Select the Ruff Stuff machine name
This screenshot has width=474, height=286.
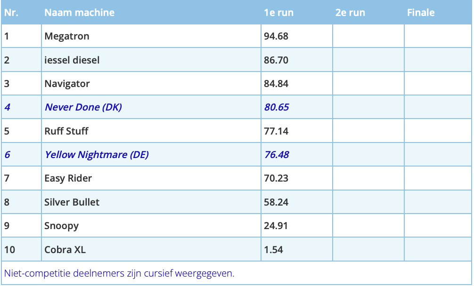66,131
